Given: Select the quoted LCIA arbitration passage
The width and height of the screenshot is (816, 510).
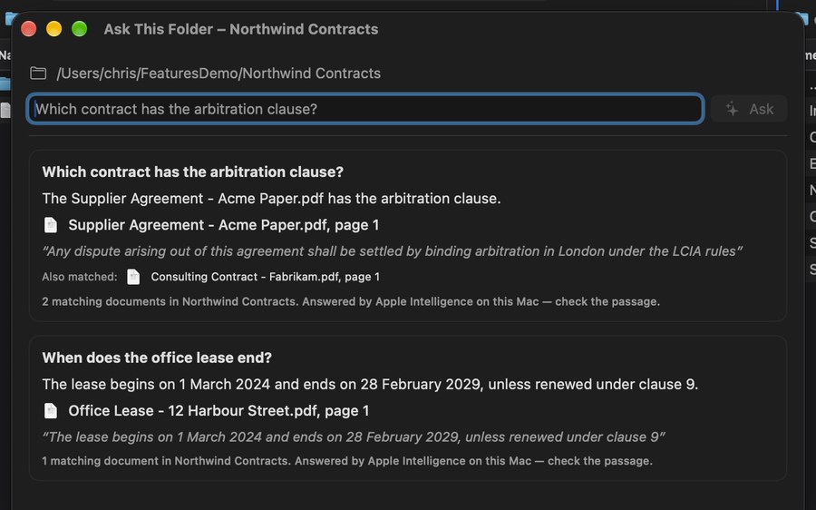Looking at the screenshot, I should point(392,251).
